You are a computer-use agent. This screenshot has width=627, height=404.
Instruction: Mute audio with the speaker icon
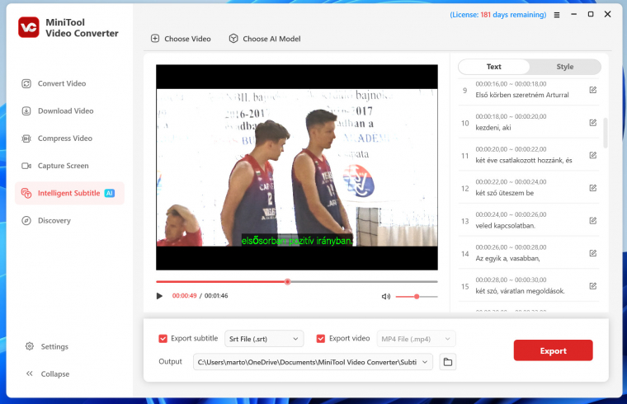[385, 296]
